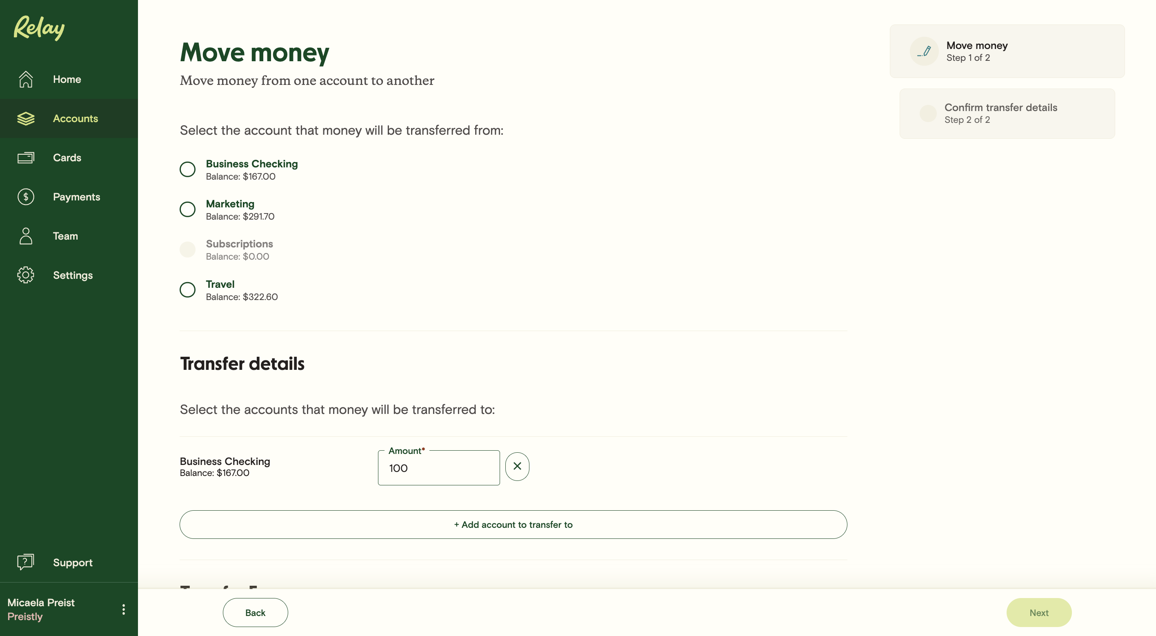Select Marketing account radio button
Viewport: 1156px width, 636px height.
click(188, 209)
